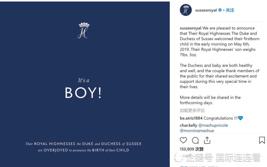This screenshot has width=267, height=167.
Task: Click the blue heart emoji in the comment
Action: pyautogui.click(x=241, y=118)
